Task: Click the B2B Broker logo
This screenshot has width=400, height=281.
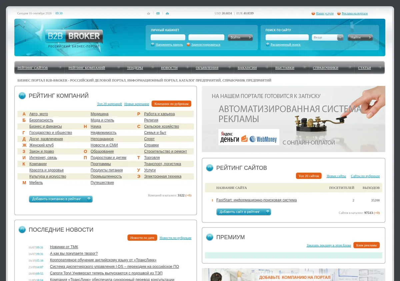Action: tap(74, 38)
